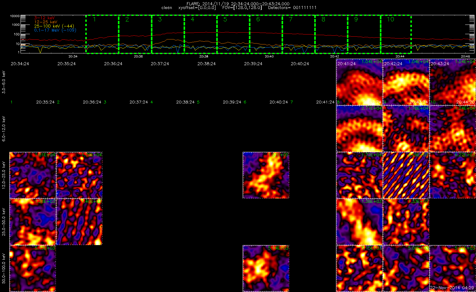This screenshot has height=292, width=476.
Task: Select interval box 3 on the light curve
Action: coord(168,34)
